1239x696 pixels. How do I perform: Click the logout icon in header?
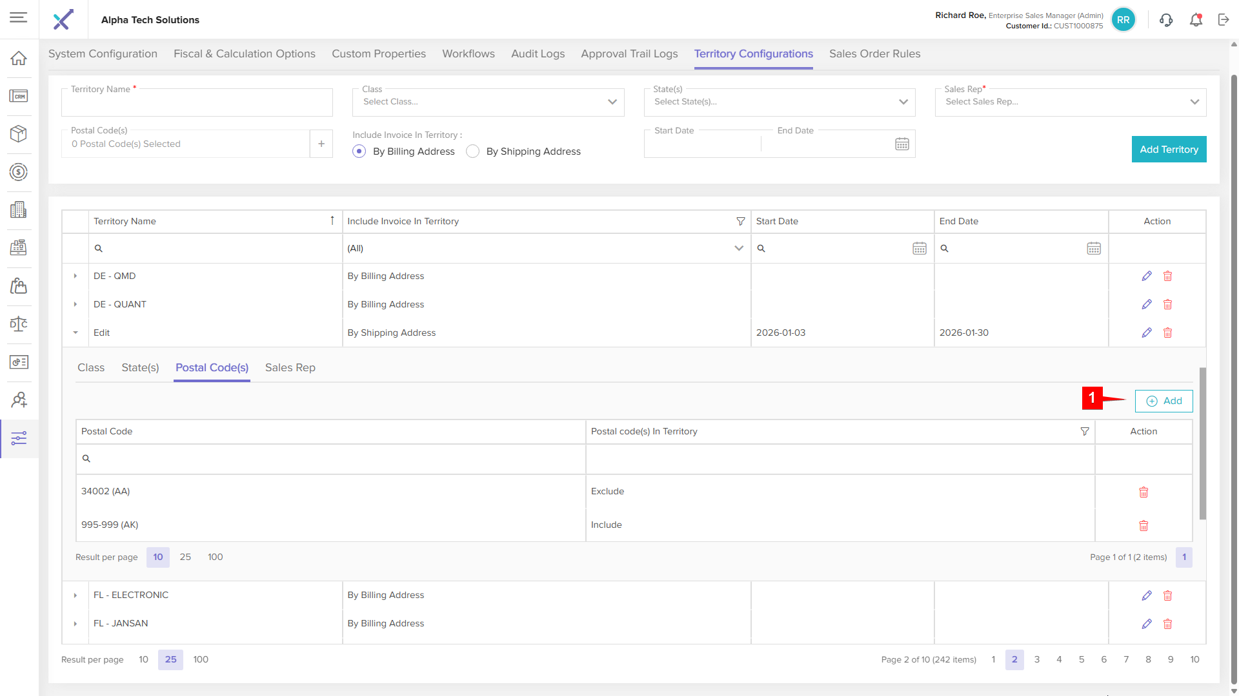point(1224,20)
